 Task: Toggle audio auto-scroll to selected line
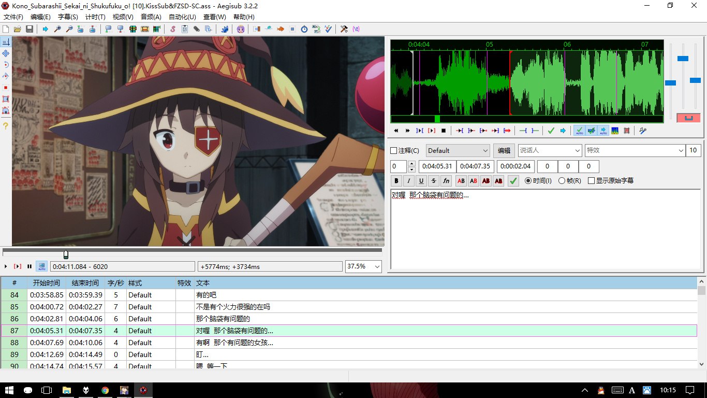pos(603,131)
